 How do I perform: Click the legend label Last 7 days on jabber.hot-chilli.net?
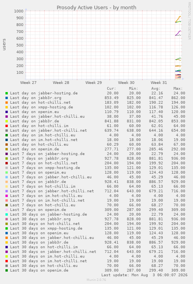click(52, 191)
